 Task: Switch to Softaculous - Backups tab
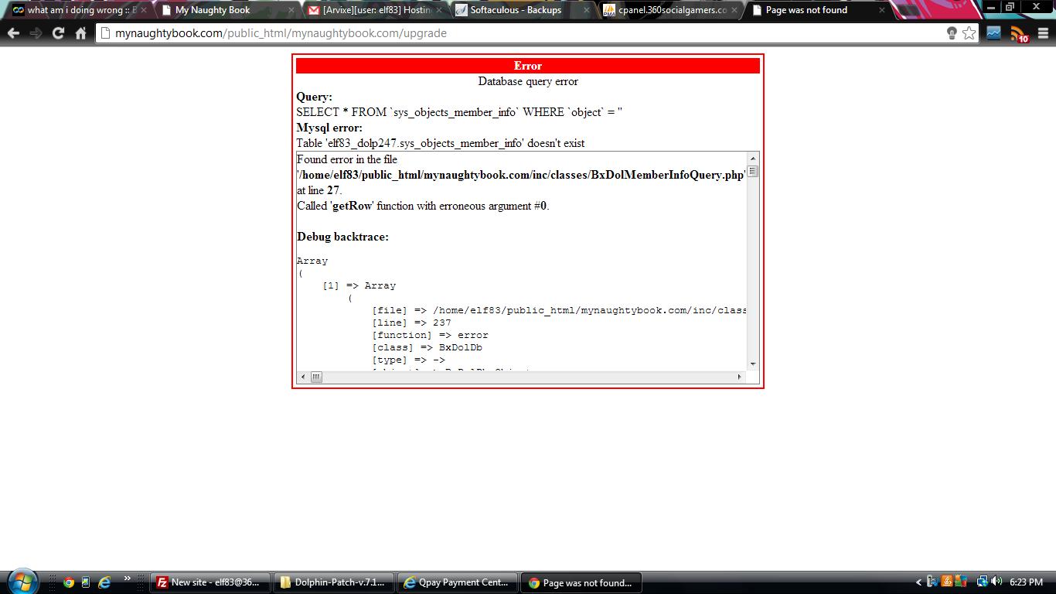coord(518,10)
